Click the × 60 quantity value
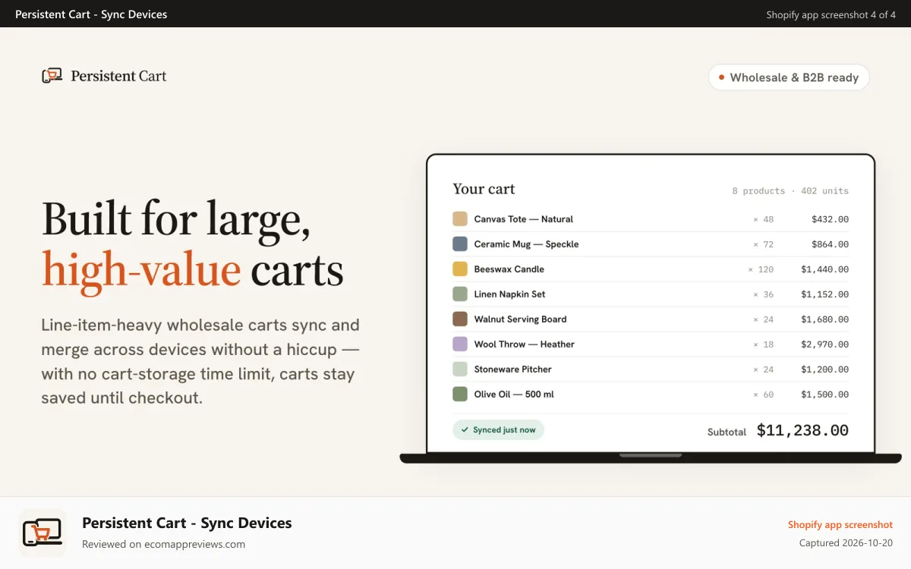The width and height of the screenshot is (911, 569). click(763, 395)
